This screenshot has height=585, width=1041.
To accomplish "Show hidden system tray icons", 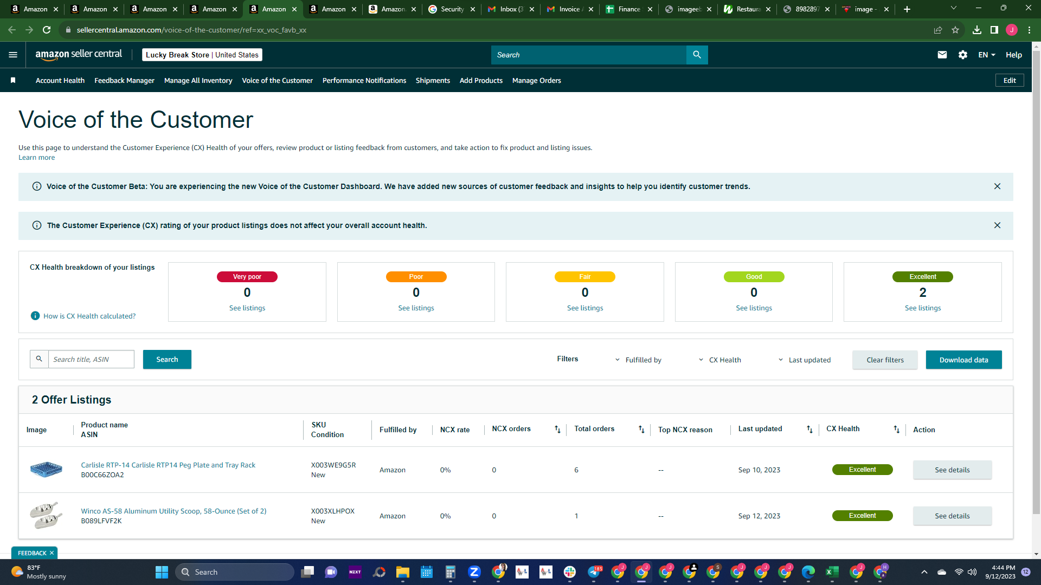I will [x=924, y=572].
